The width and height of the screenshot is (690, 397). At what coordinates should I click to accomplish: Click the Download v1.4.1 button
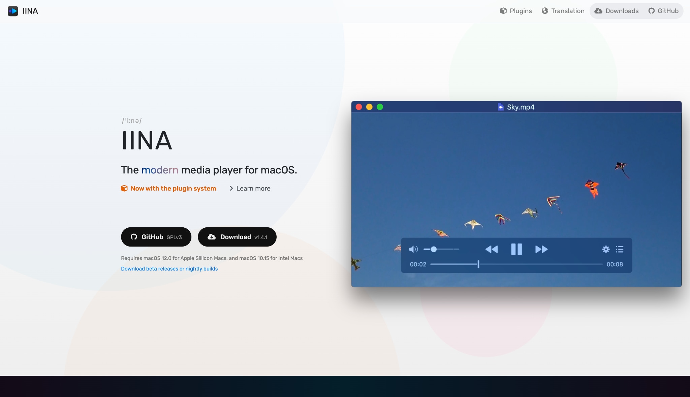[237, 237]
